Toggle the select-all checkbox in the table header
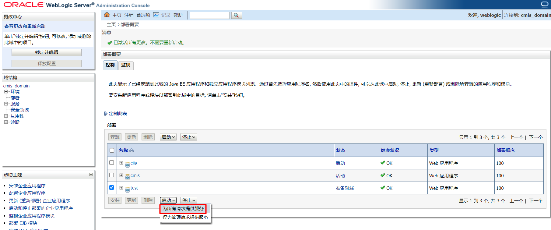Viewport: 551px width, 230px height. (112, 150)
